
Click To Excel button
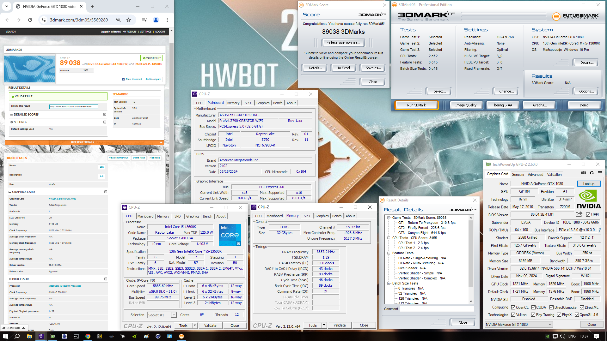tap(343, 68)
